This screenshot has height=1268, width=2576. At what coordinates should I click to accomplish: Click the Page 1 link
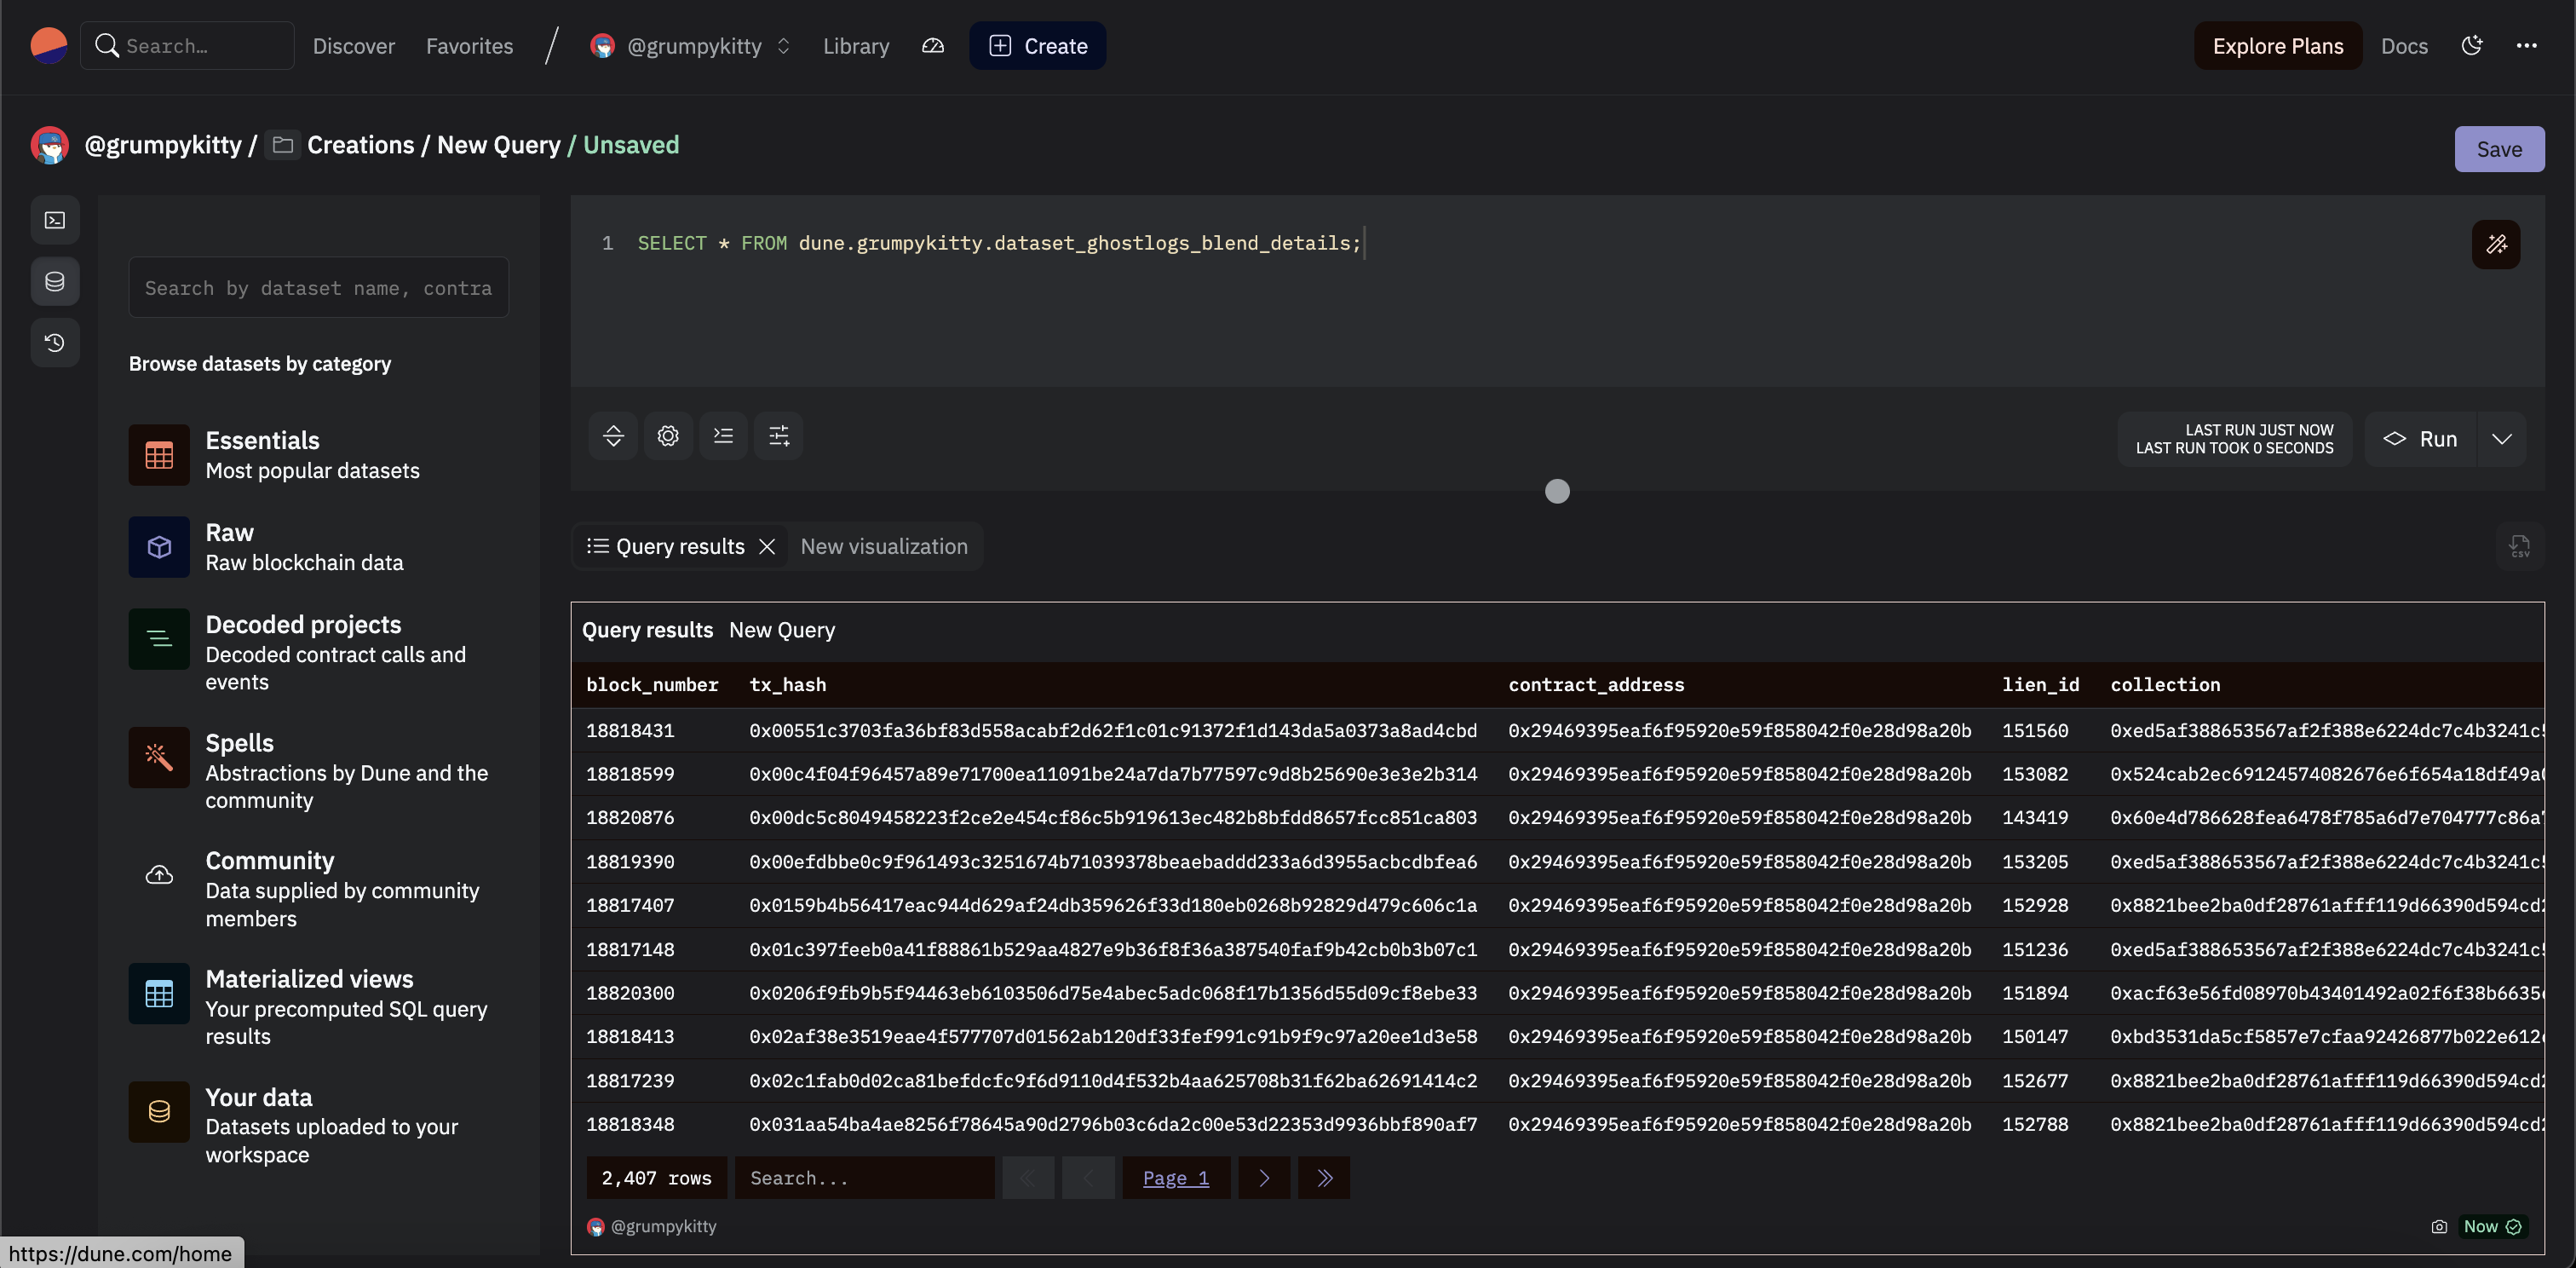[1175, 1178]
